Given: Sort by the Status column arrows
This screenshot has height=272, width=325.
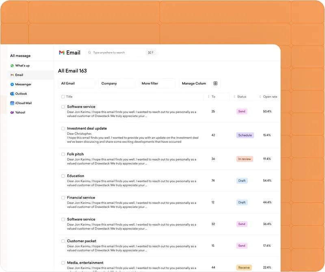Looking at the screenshot, I should click(234, 97).
